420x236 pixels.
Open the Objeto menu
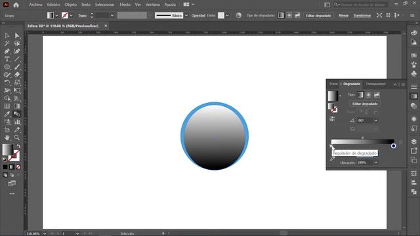71,5
